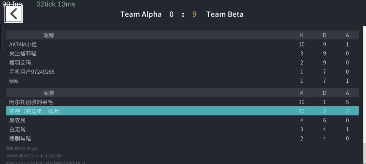The width and height of the screenshot is (366, 164).
Task: Select player 666 row
Action: coord(182,81)
